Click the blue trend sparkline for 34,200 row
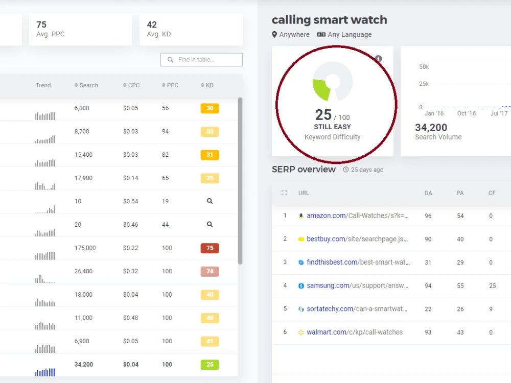The width and height of the screenshot is (511, 383). point(45,372)
